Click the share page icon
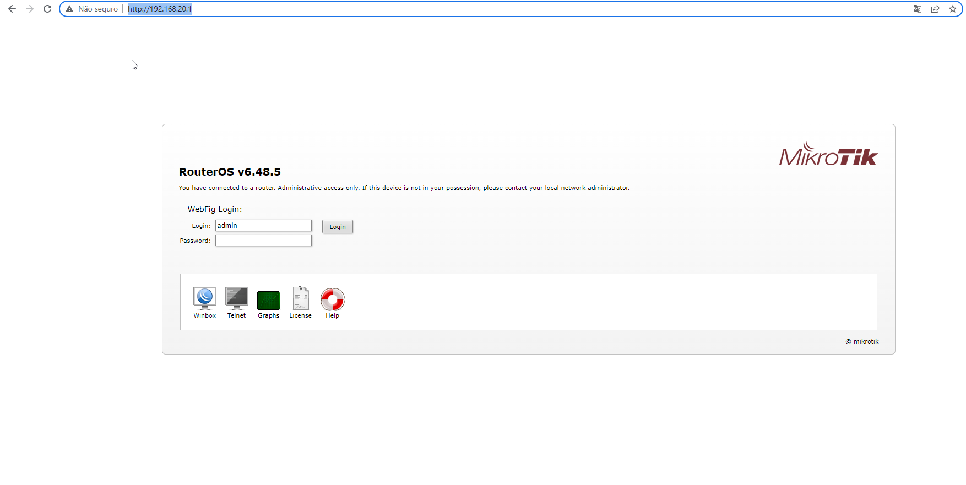The image size is (966, 485). pos(935,9)
